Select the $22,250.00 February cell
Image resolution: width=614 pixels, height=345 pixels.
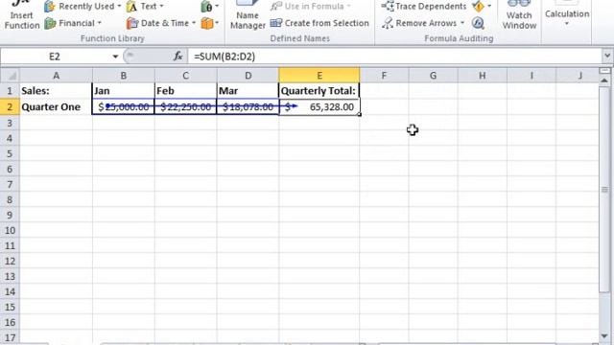[185, 106]
